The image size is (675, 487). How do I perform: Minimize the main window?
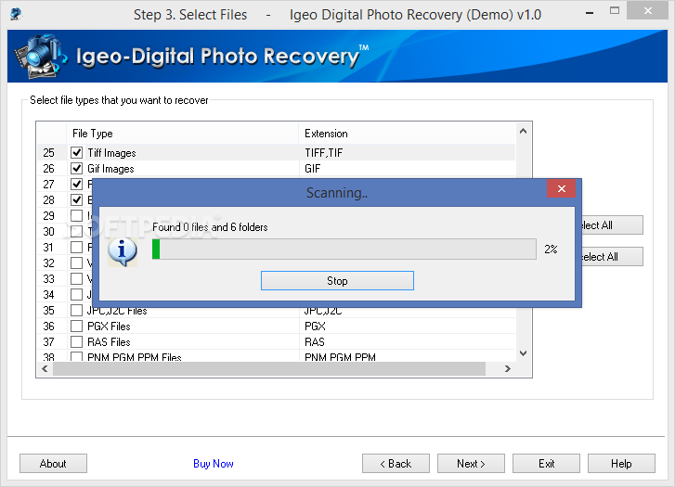click(590, 13)
